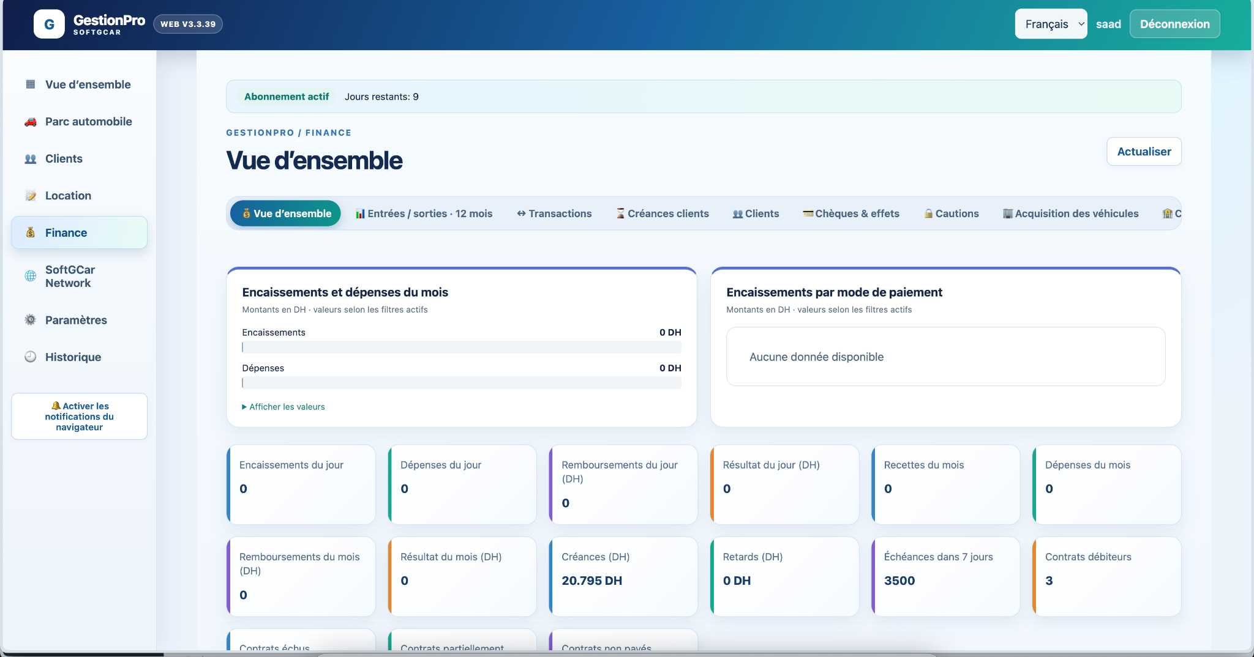1254x657 pixels.
Task: Click the Remboursements du jour (DH) card
Action: 623,484
